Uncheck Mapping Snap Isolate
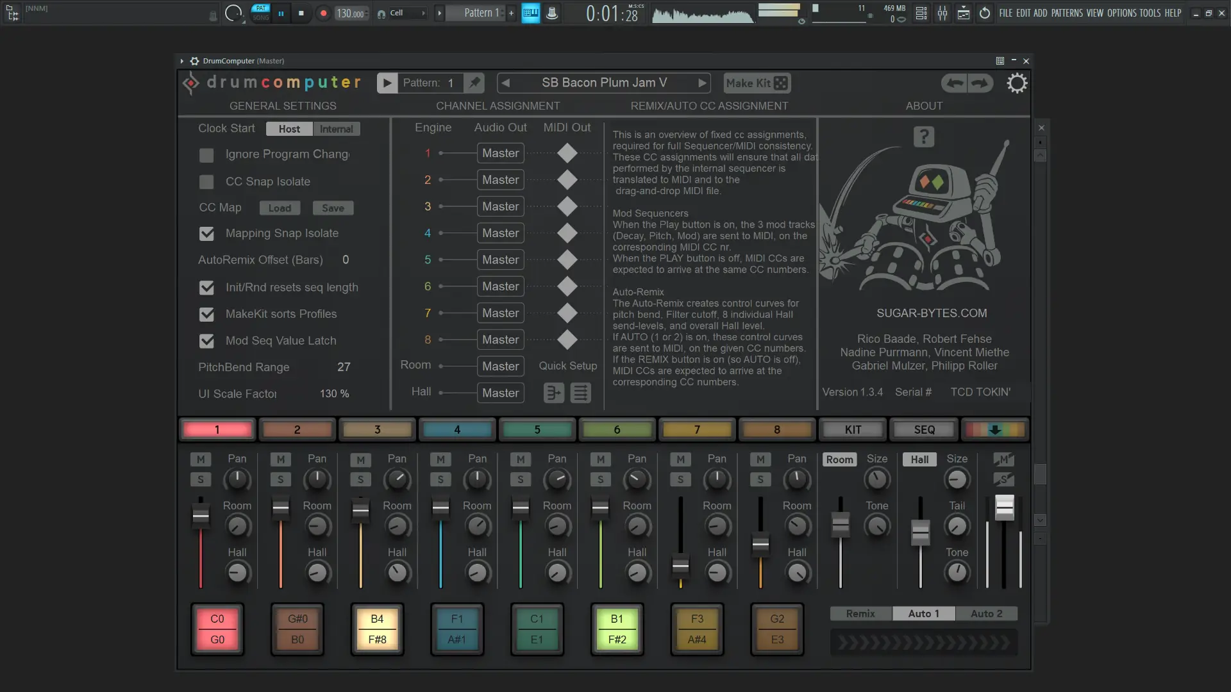The width and height of the screenshot is (1231, 692). pos(206,234)
